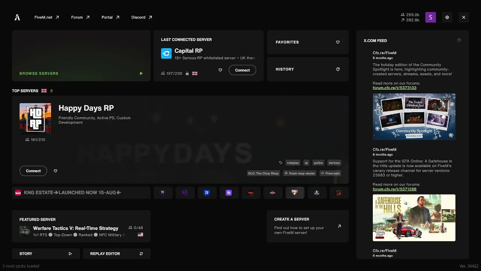Viewport: 481px width, 271px height.
Task: Click the tag icon before roleplay
Action: [280, 163]
